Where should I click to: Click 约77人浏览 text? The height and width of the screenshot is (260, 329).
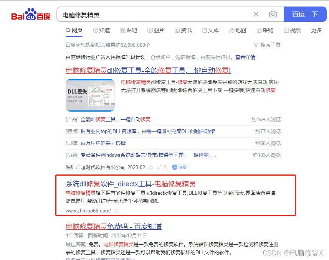pyautogui.click(x=268, y=131)
